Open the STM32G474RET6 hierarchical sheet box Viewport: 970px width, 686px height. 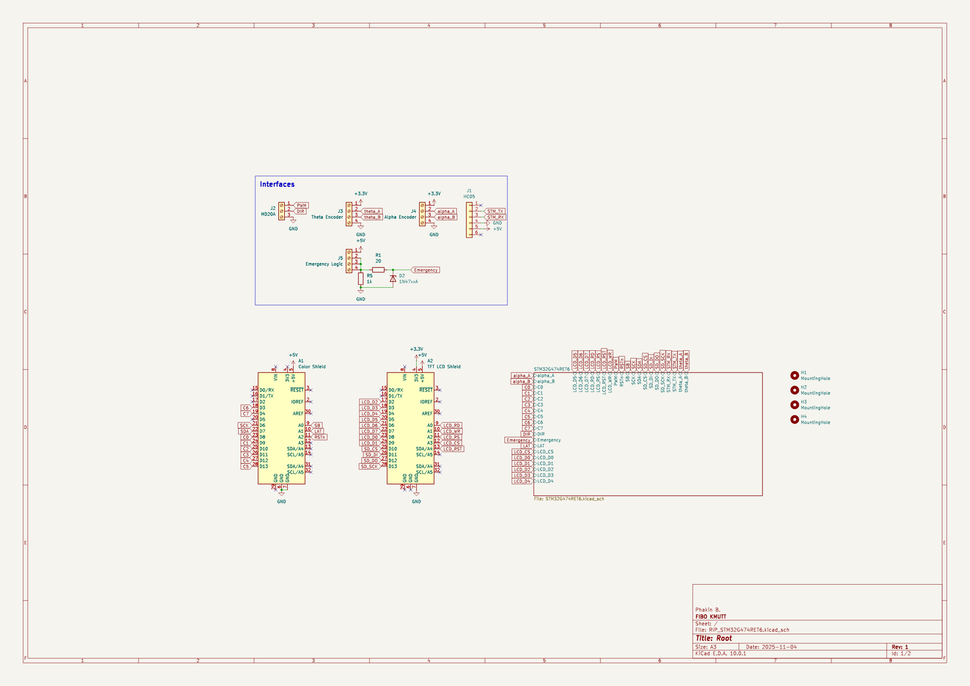click(648, 434)
